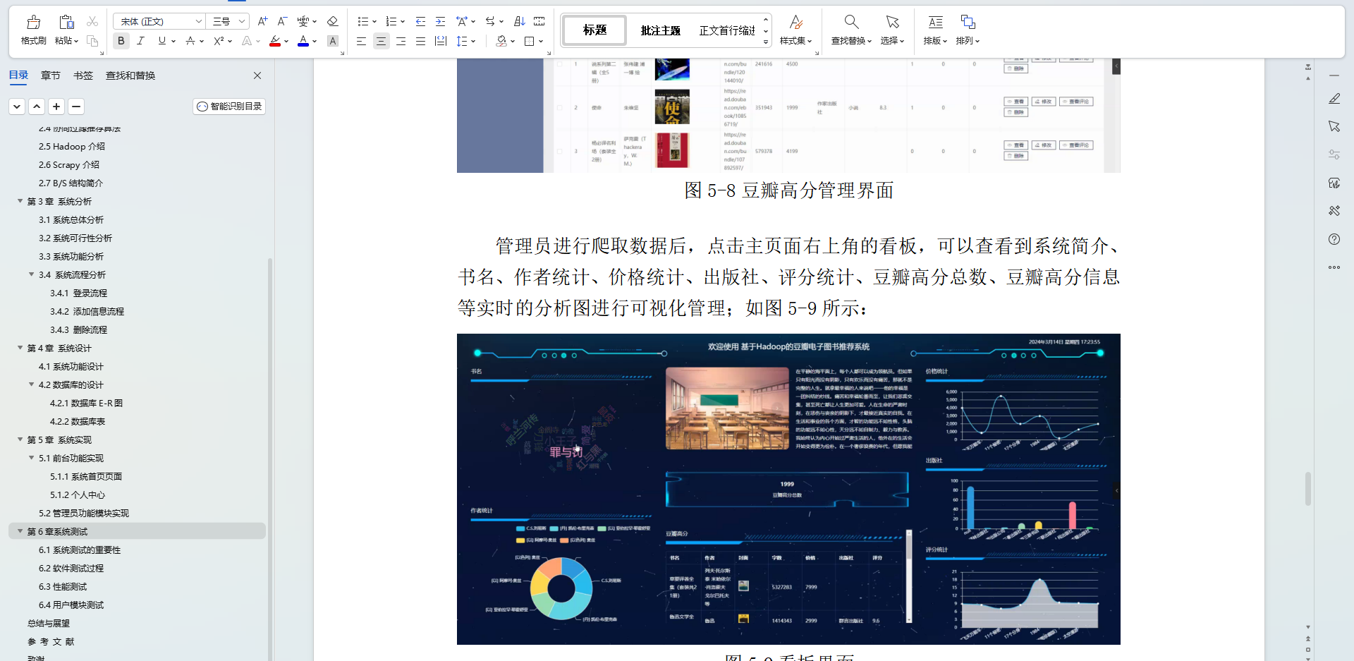This screenshot has height=661, width=1354.
Task: Increase font size with A+ icon
Action: tap(262, 22)
